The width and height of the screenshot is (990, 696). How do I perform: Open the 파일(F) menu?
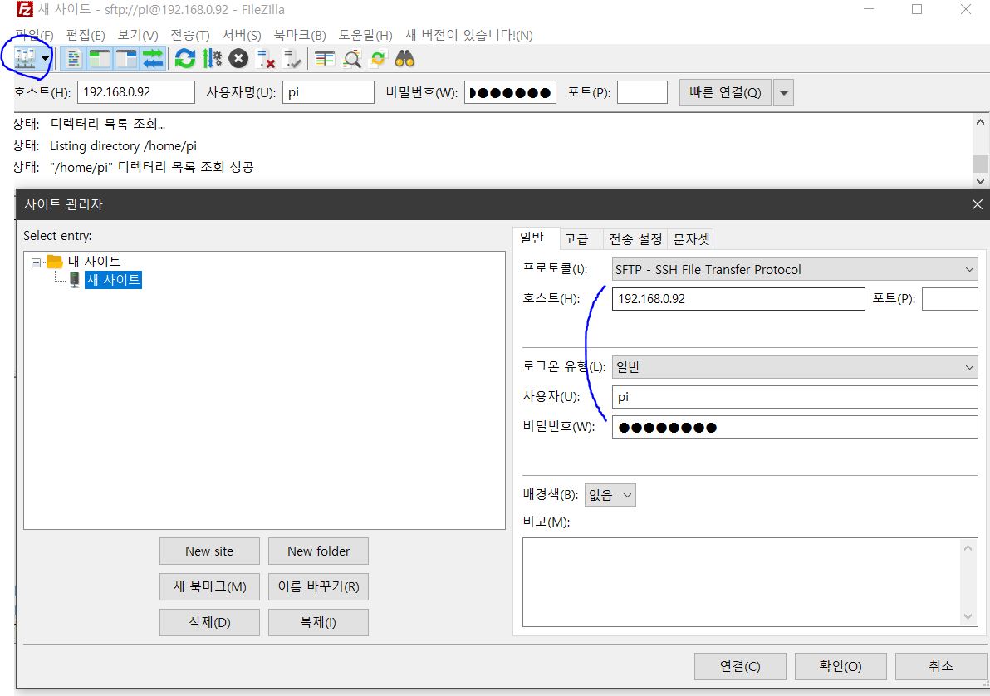point(34,35)
